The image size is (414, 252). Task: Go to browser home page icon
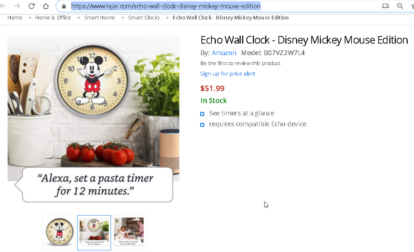point(46,6)
